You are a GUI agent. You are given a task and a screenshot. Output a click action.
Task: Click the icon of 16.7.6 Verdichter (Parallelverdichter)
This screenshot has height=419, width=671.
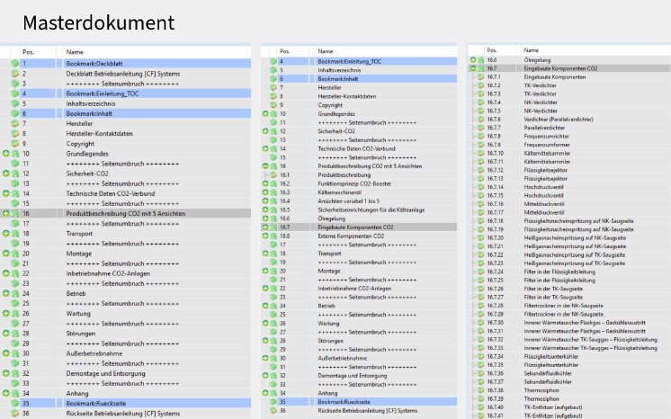point(480,120)
